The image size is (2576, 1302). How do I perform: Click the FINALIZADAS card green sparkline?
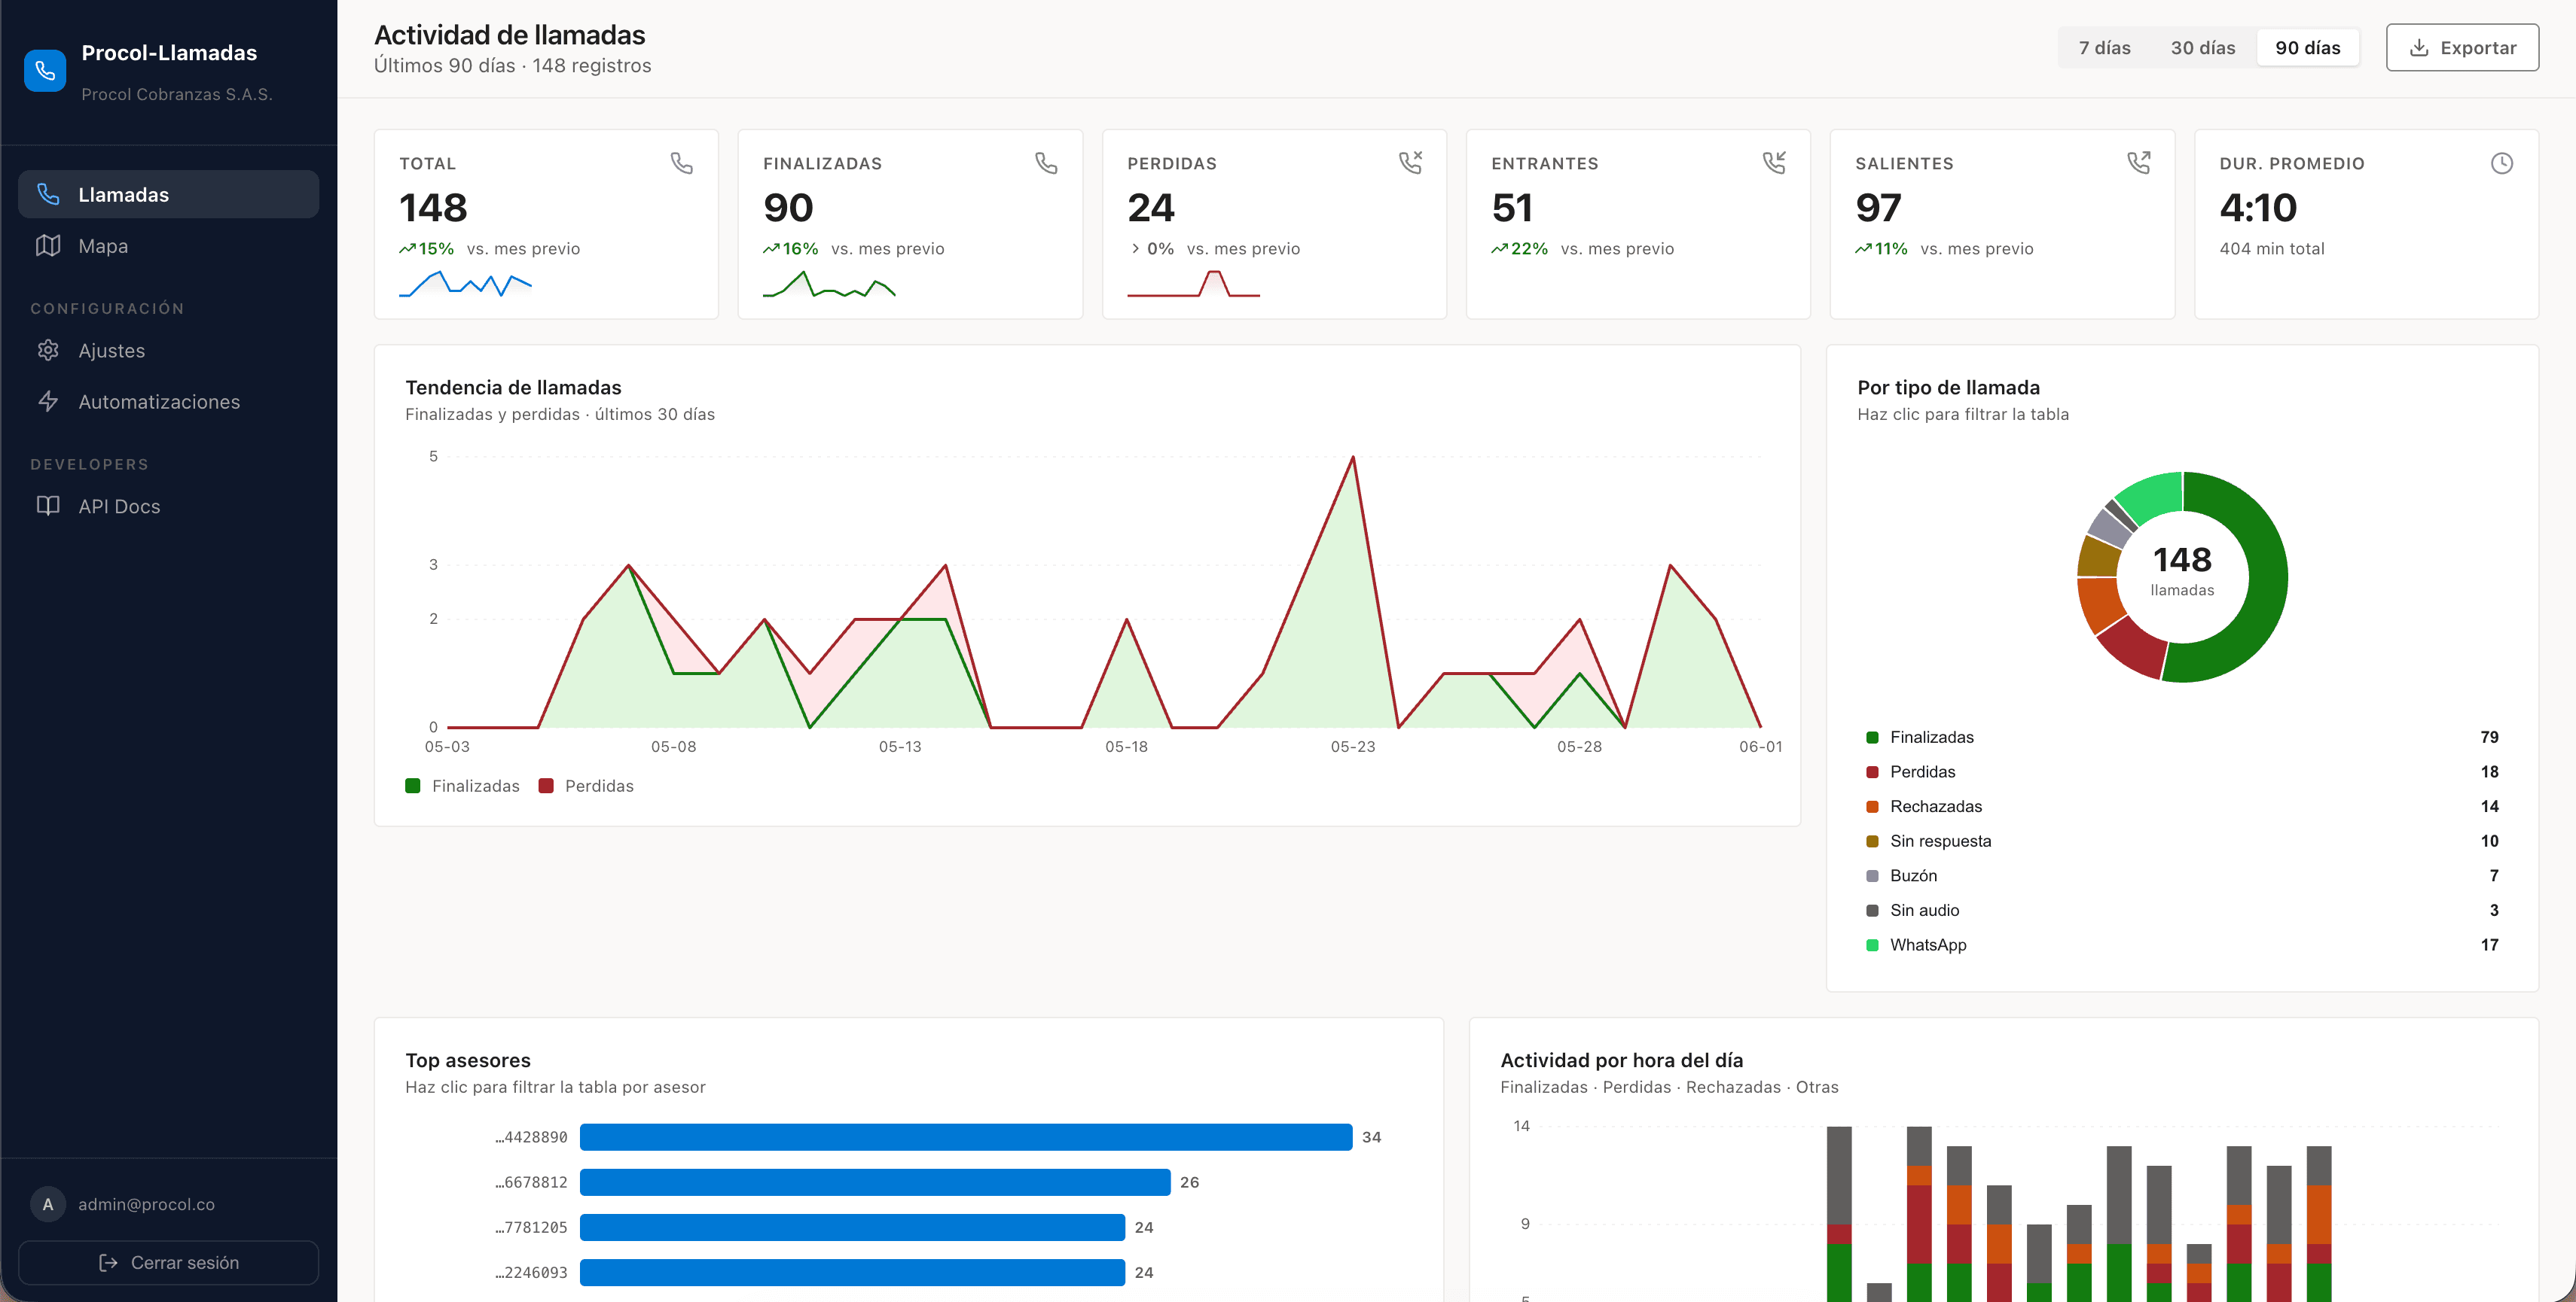[829, 284]
